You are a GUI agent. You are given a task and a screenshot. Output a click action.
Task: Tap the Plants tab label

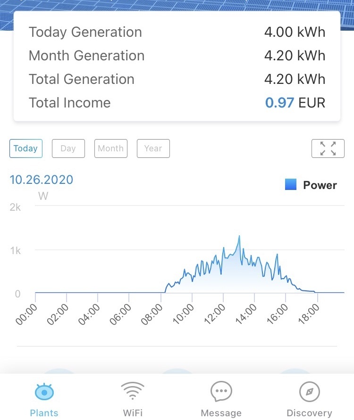point(44,413)
